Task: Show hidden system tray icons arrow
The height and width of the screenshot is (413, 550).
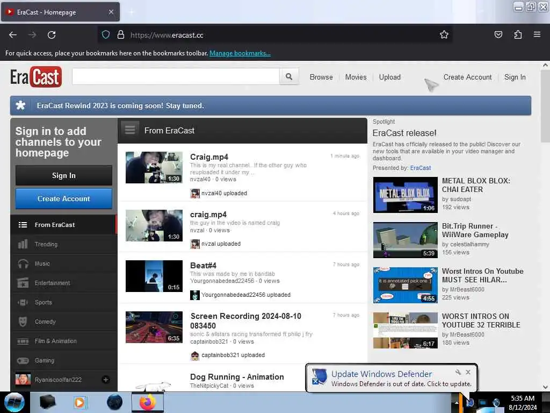Action: pos(457,403)
